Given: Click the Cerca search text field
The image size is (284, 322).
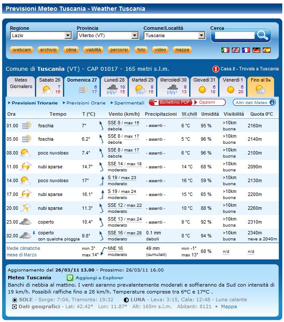Looking at the screenshot, I should 234,35.
